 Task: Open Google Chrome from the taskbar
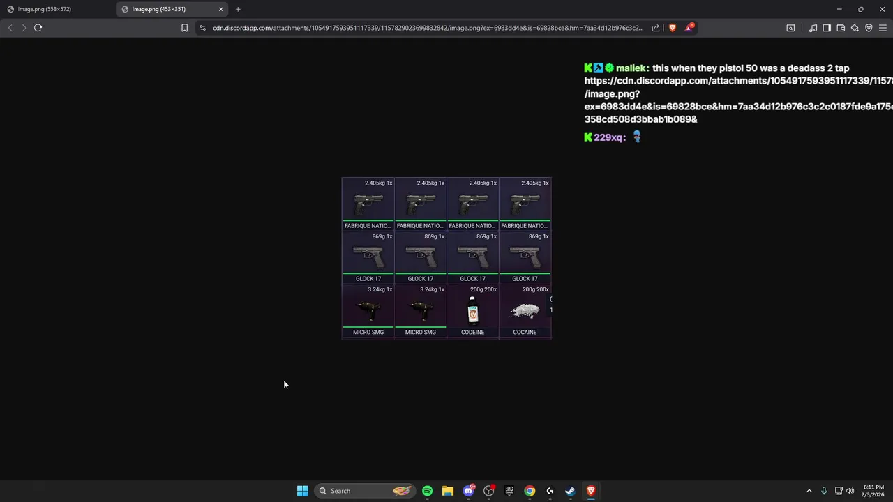coord(530,491)
